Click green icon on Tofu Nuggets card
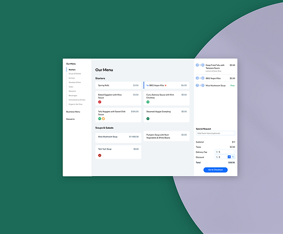 [x=100, y=119]
